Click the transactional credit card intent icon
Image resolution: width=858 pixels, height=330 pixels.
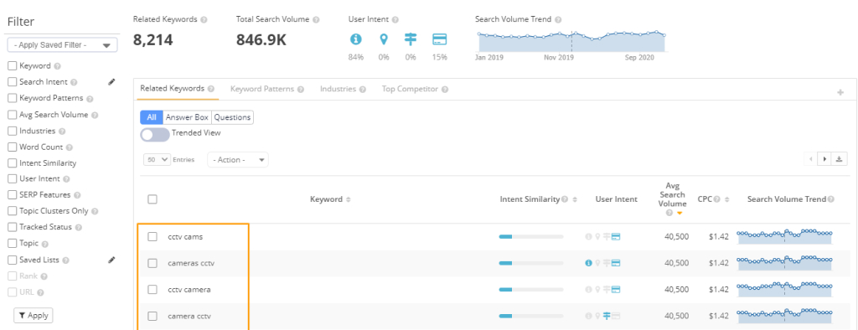click(x=439, y=39)
